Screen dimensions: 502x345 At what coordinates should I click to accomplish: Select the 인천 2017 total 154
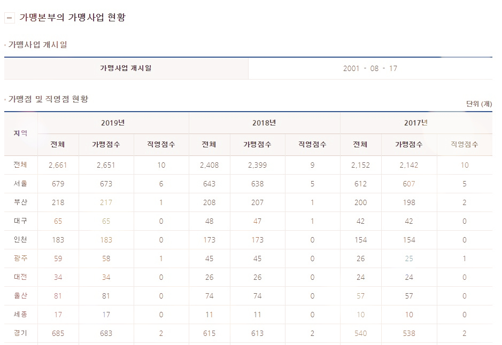coord(360,240)
